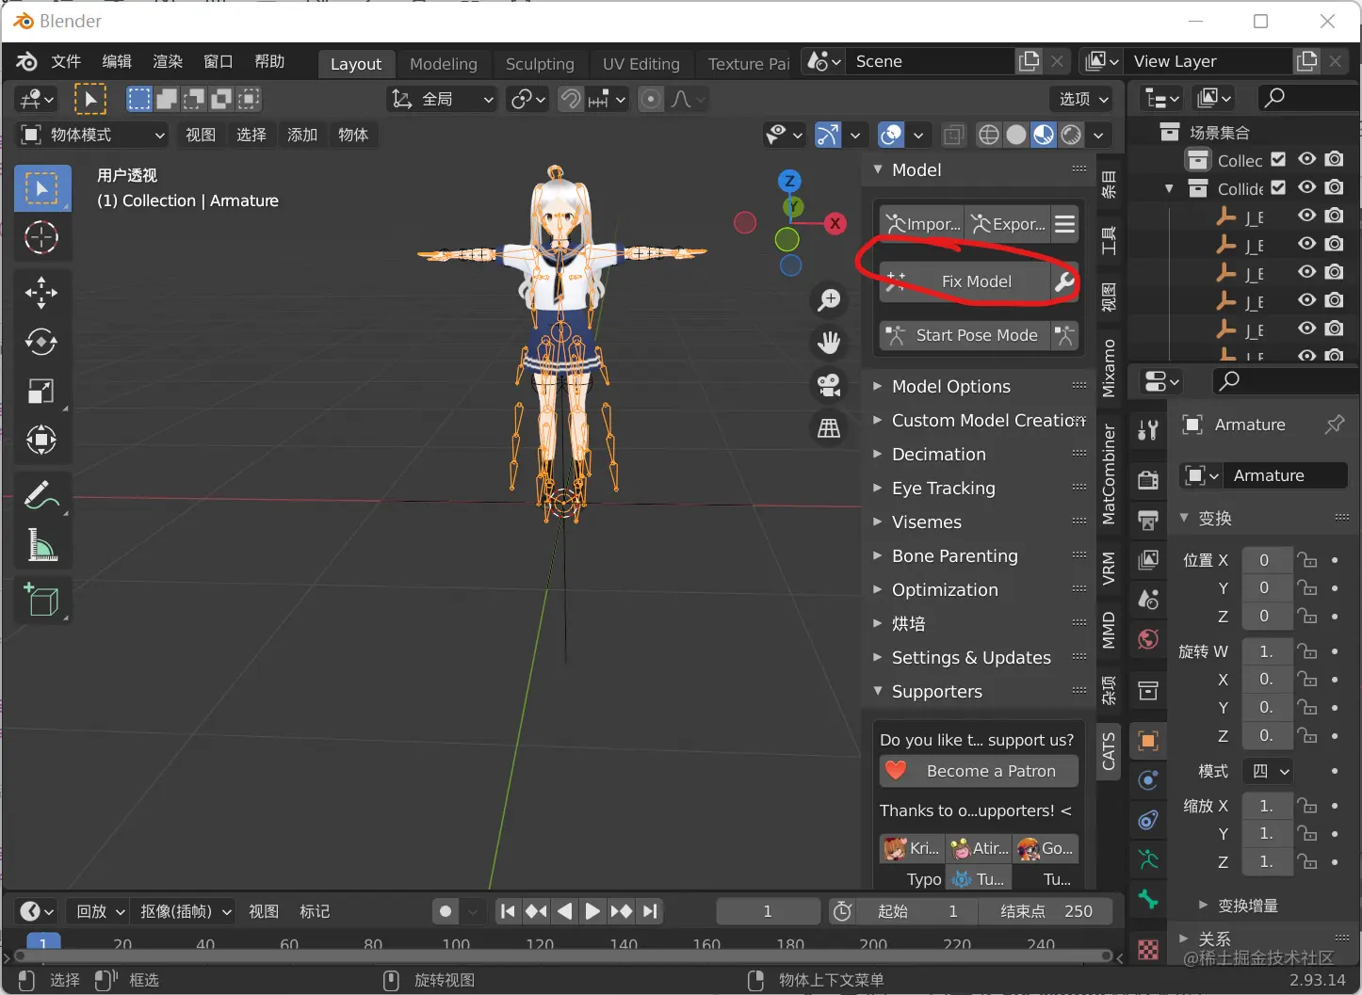Click Become a Patron in the CATS panel

(x=977, y=771)
